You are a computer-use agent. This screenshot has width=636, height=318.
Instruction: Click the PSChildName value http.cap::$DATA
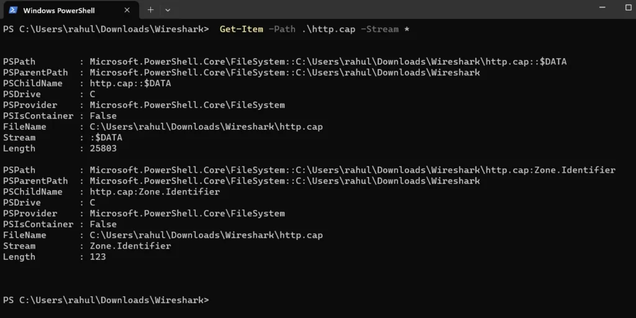(130, 84)
